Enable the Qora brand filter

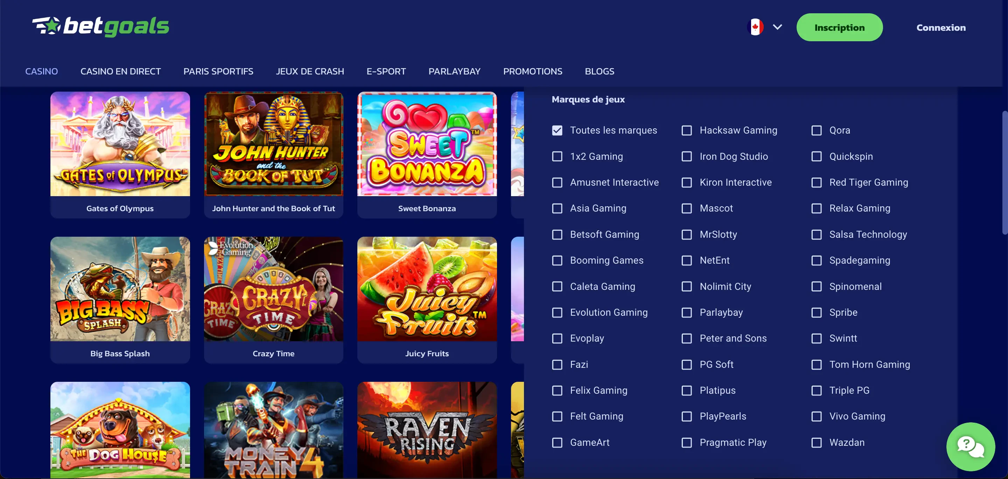817,130
